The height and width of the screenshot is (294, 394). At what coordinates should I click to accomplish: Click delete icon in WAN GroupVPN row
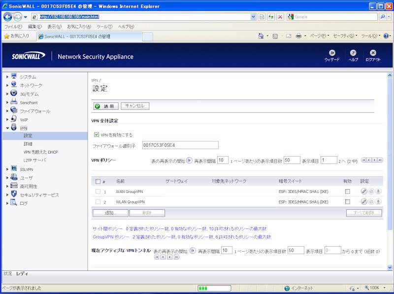coord(371,192)
